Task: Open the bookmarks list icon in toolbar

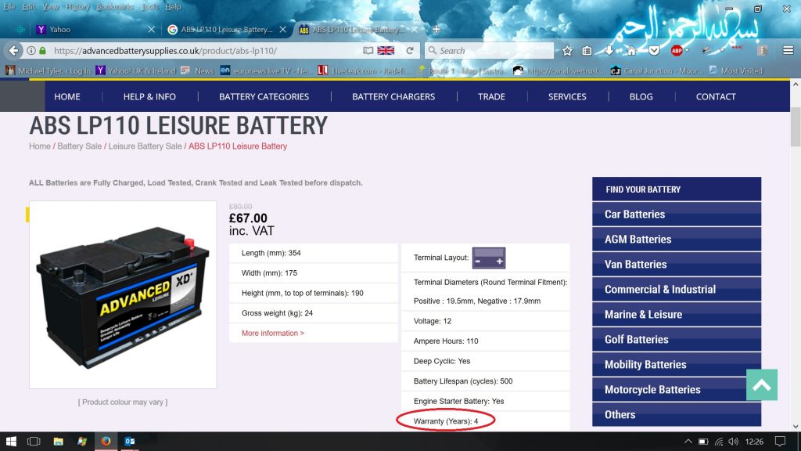Action: pos(587,51)
